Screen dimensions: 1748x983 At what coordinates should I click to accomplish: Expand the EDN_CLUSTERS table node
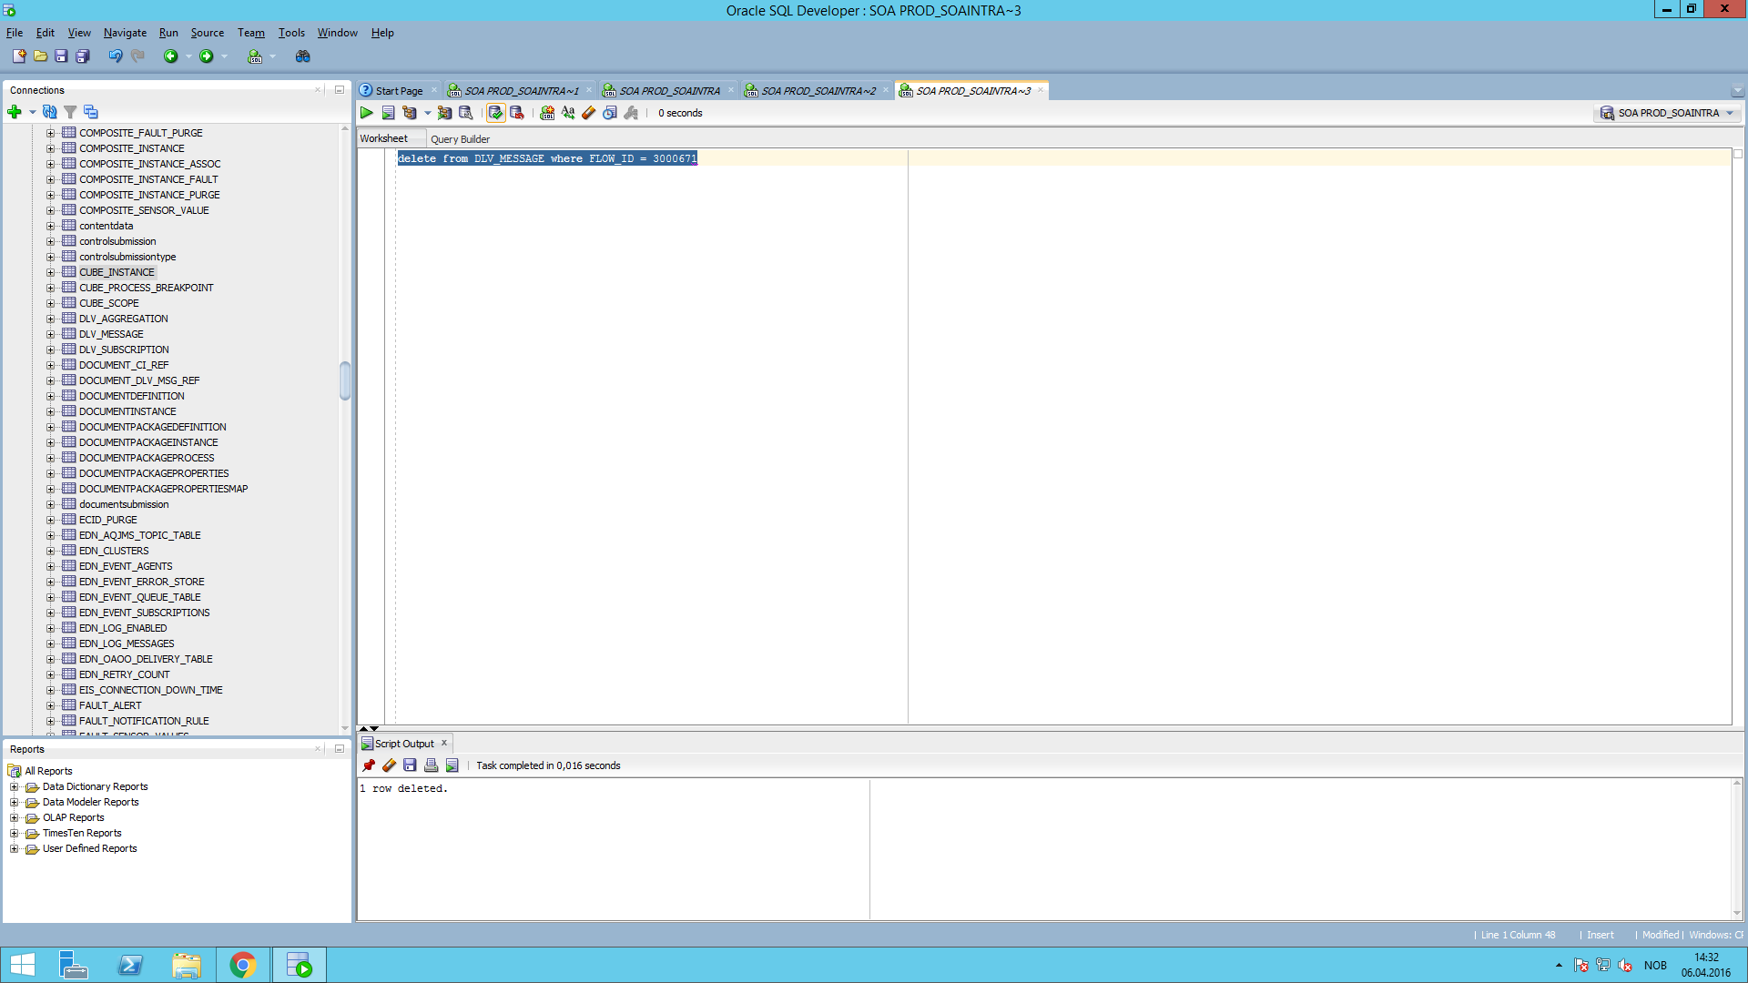51,551
